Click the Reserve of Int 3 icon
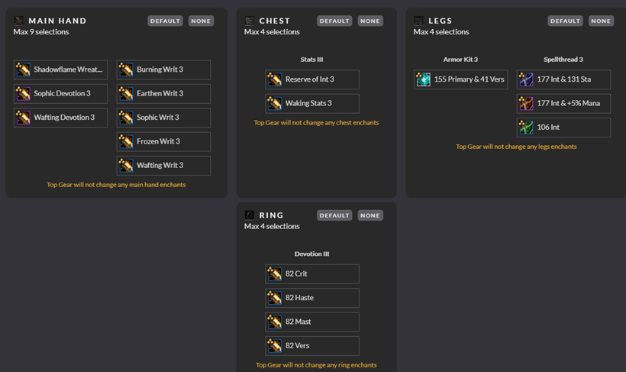 point(274,79)
